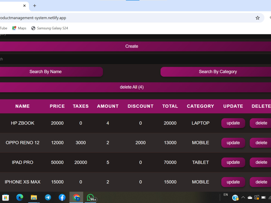Click the address bar URL
The height and width of the screenshot is (203, 271).
click(33, 18)
